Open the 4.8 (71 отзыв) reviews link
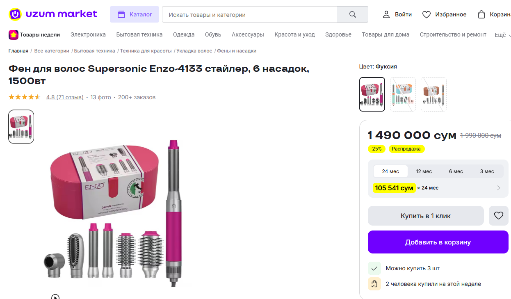Viewport: 511px width, 299px height. (x=64, y=97)
